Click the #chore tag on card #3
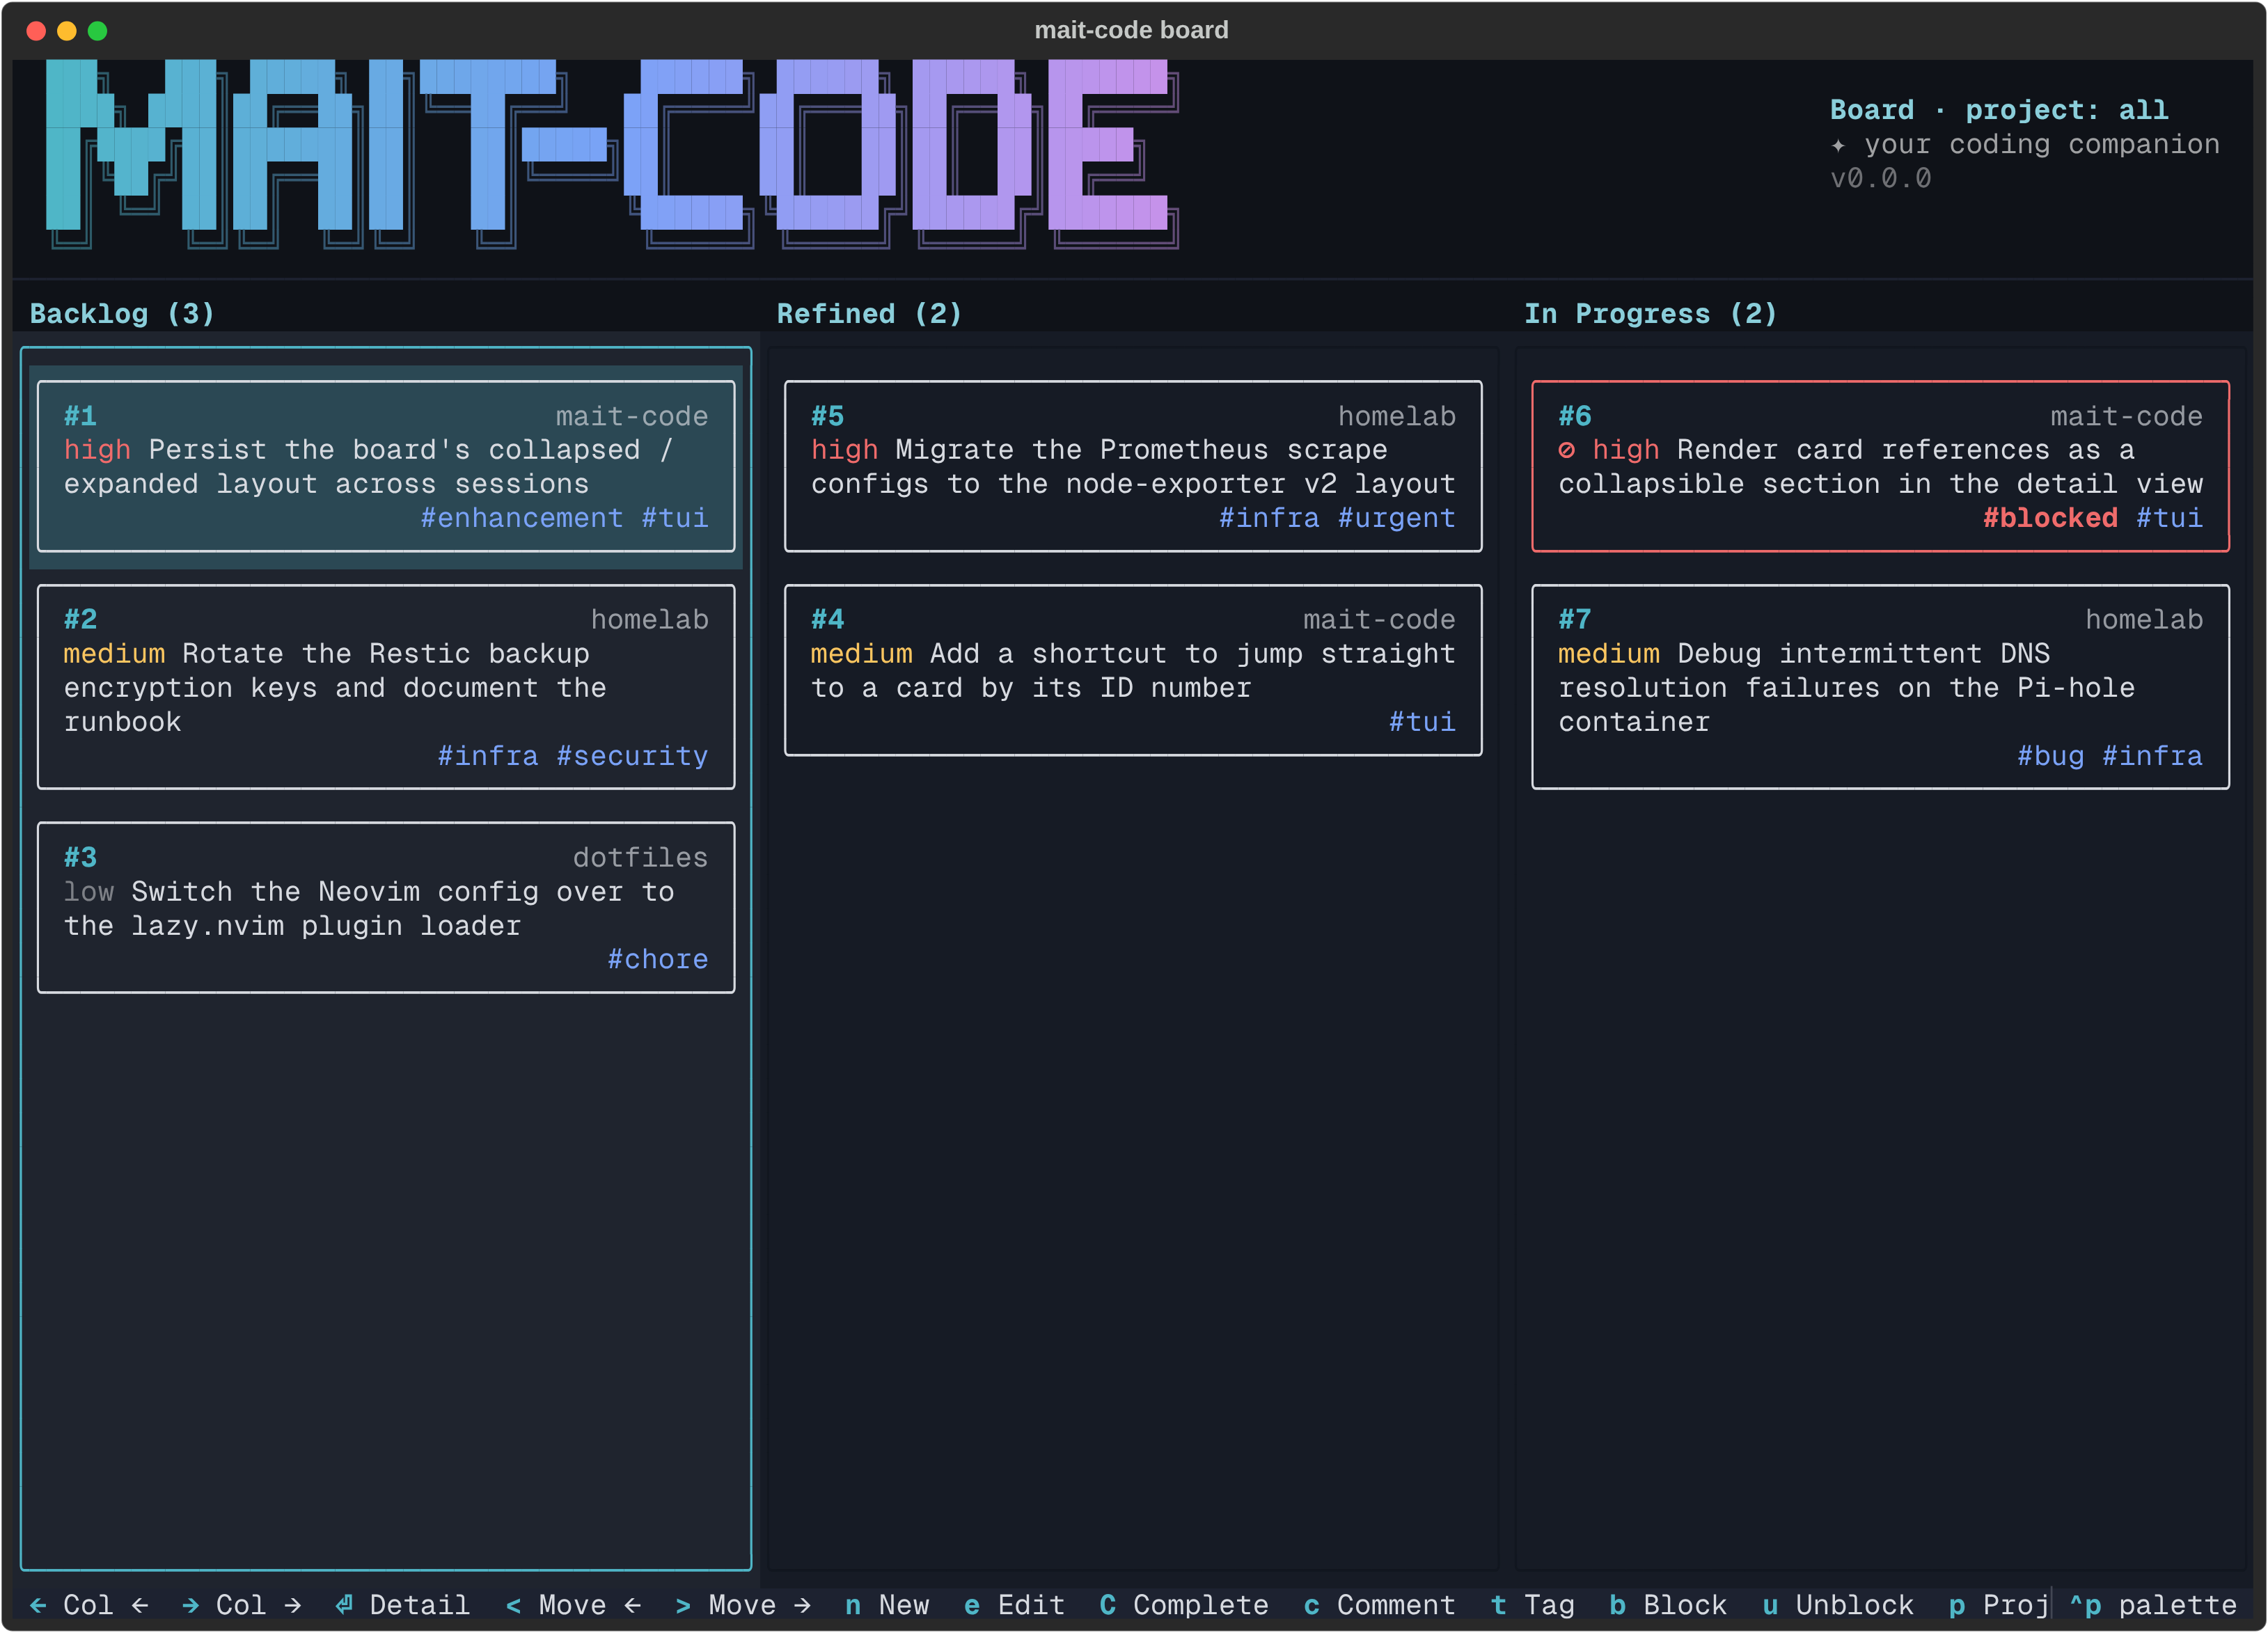Viewport: 2268px width, 1633px height. (658, 959)
